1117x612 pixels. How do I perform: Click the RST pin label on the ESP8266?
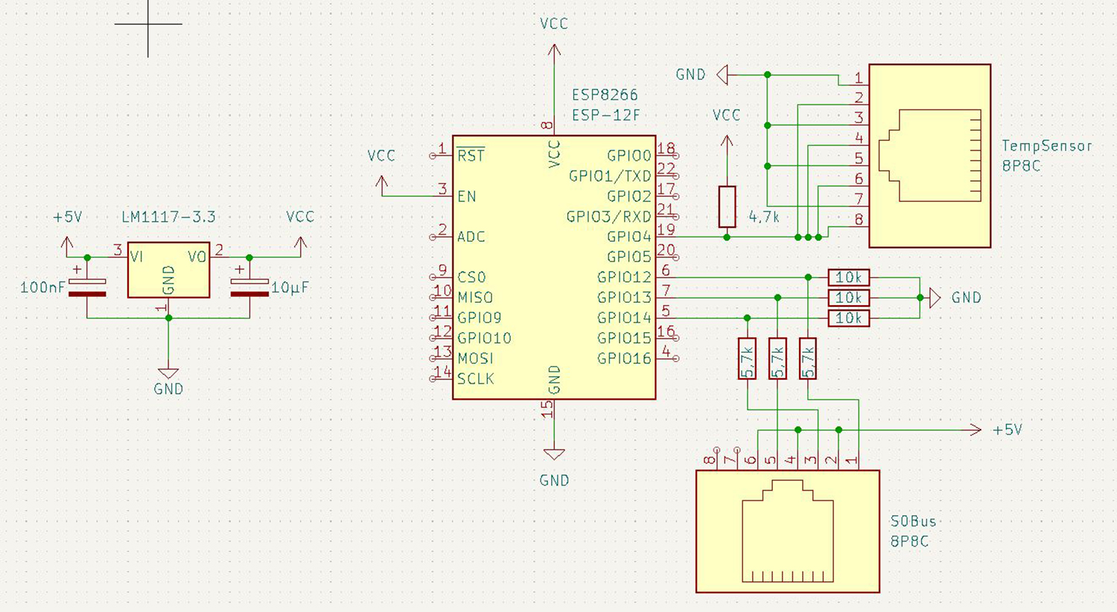pos(471,155)
